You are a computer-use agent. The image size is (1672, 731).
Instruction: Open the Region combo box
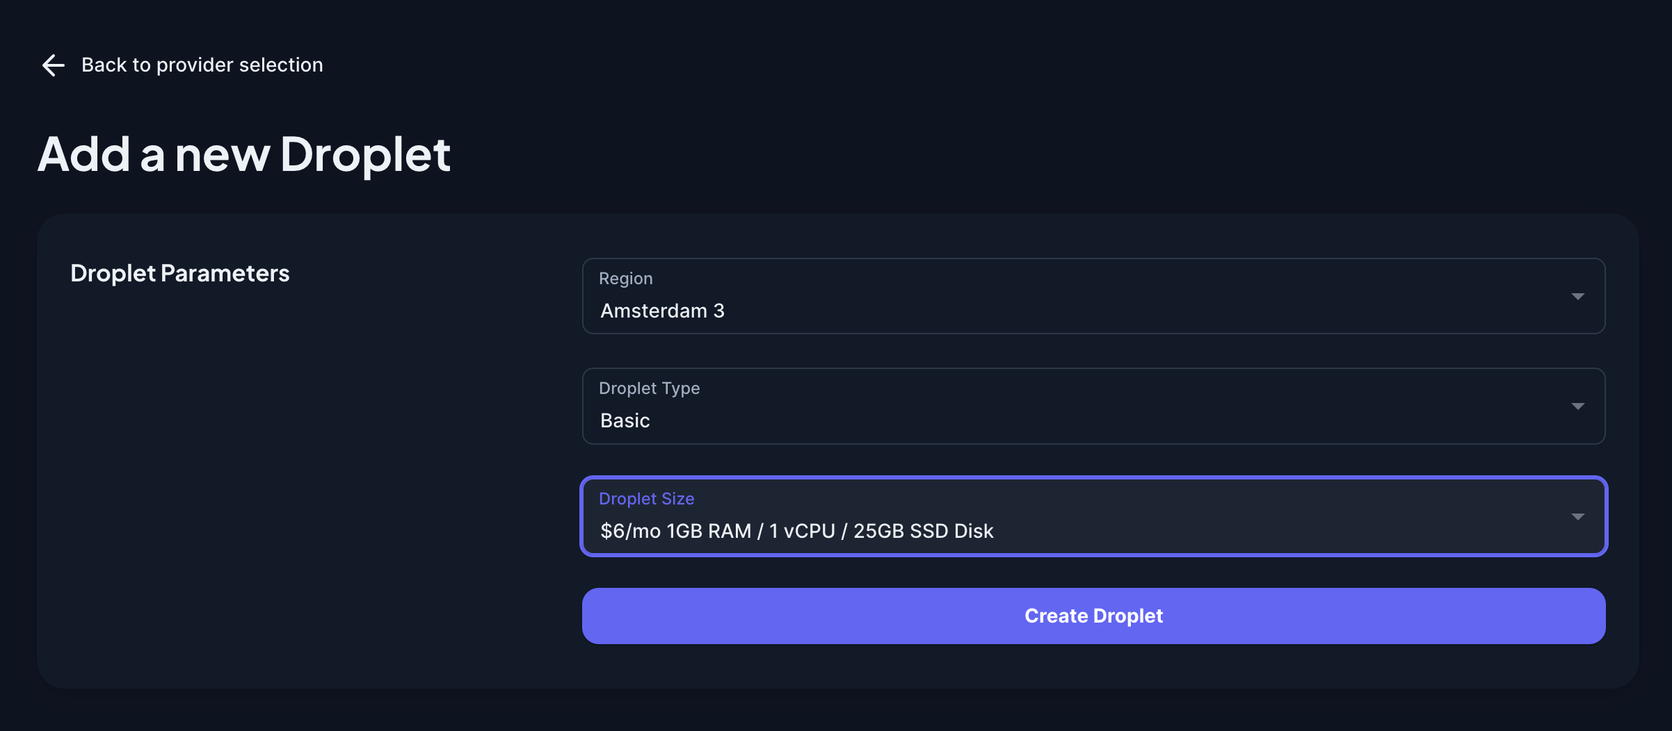tap(1092, 297)
